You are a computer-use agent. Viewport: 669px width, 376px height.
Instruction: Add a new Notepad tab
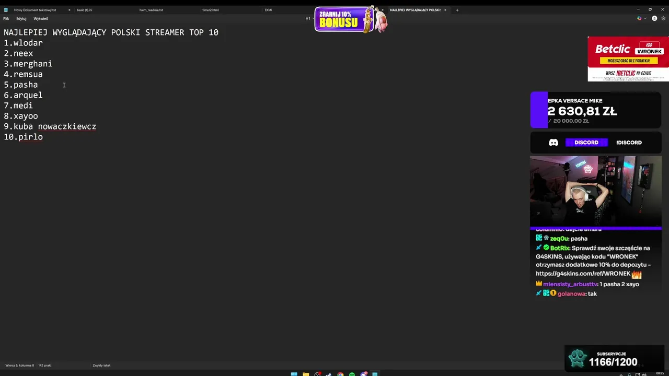[x=457, y=10]
